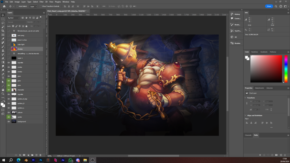Switch to the Swatches tab
The image size is (290, 163).
pyautogui.click(x=255, y=52)
